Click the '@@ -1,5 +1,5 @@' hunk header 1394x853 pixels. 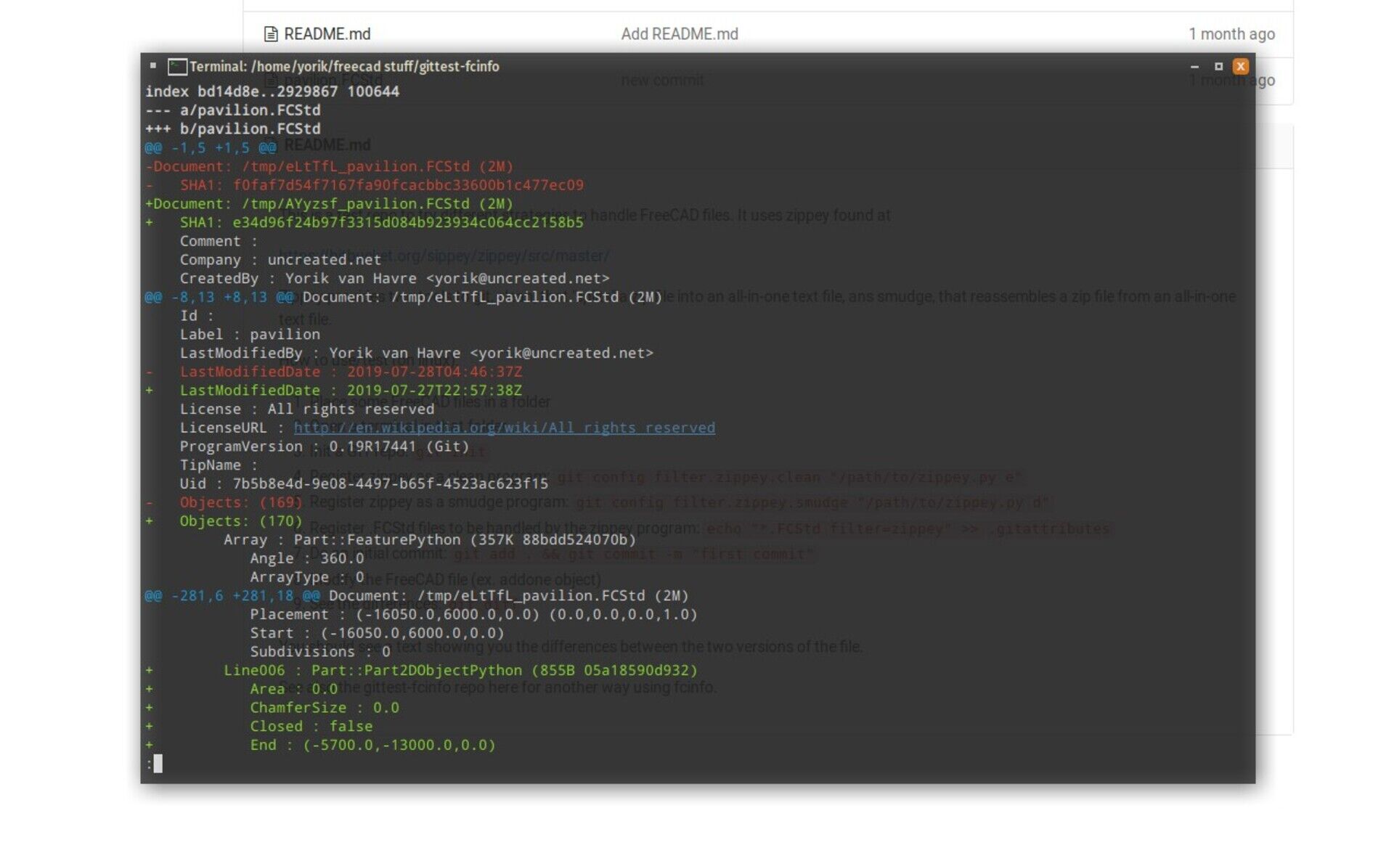tap(211, 148)
